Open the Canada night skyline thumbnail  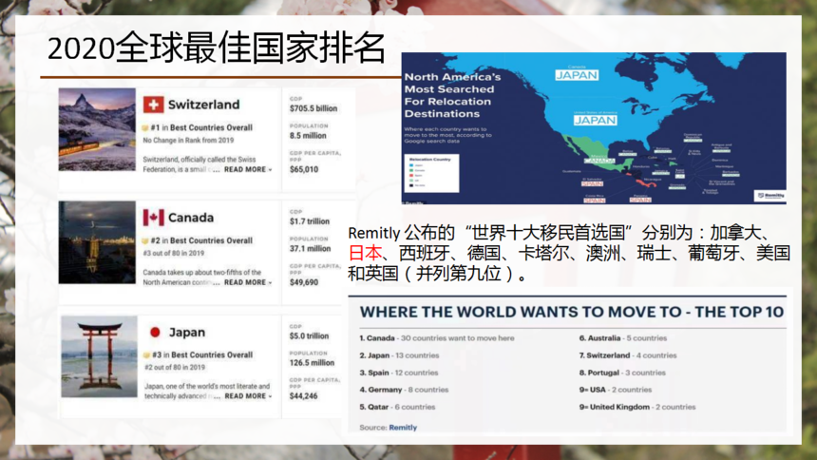pos(97,242)
